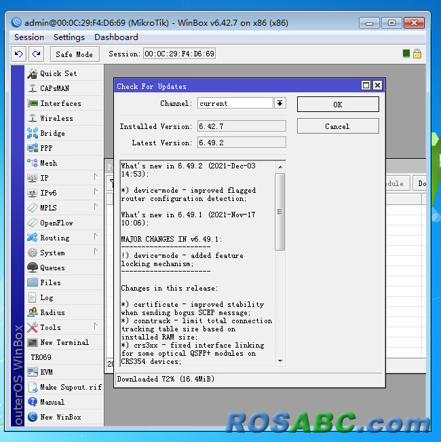Click the Latest Version field
Image resolution: width=441 pixels, height=442 pixels.
242,143
